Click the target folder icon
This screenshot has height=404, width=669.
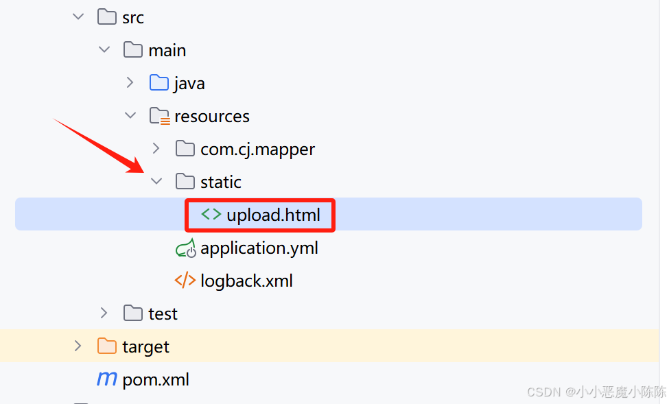pos(106,346)
